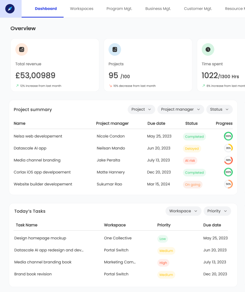
Task: Click the Completed badge for Corlax iOS app
Action: (194, 172)
